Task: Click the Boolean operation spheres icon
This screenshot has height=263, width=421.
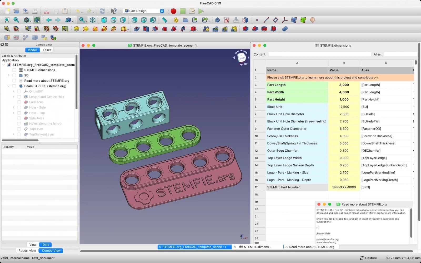Action: pos(285,29)
